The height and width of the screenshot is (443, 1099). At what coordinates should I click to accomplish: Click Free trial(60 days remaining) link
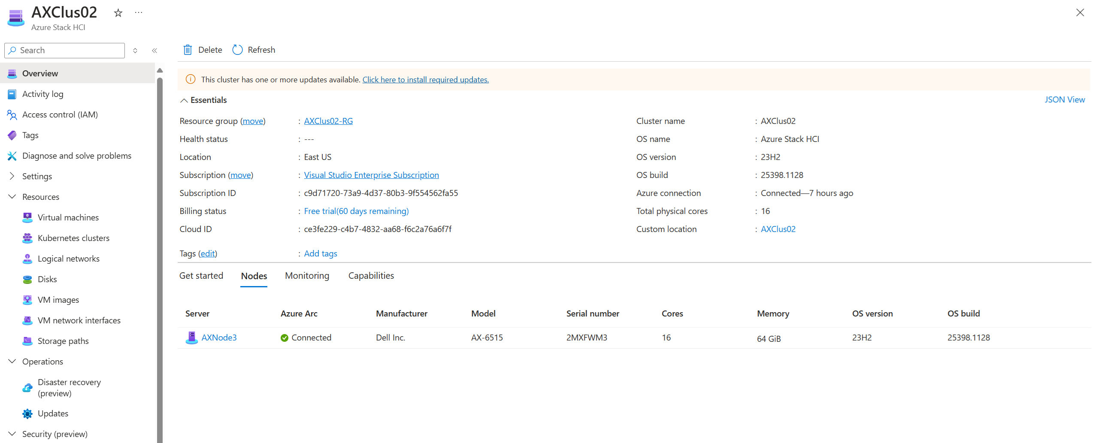tap(356, 211)
